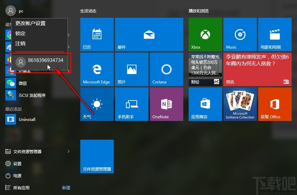
Task: Open the 应用商店 Store tile
Action: pos(205,104)
